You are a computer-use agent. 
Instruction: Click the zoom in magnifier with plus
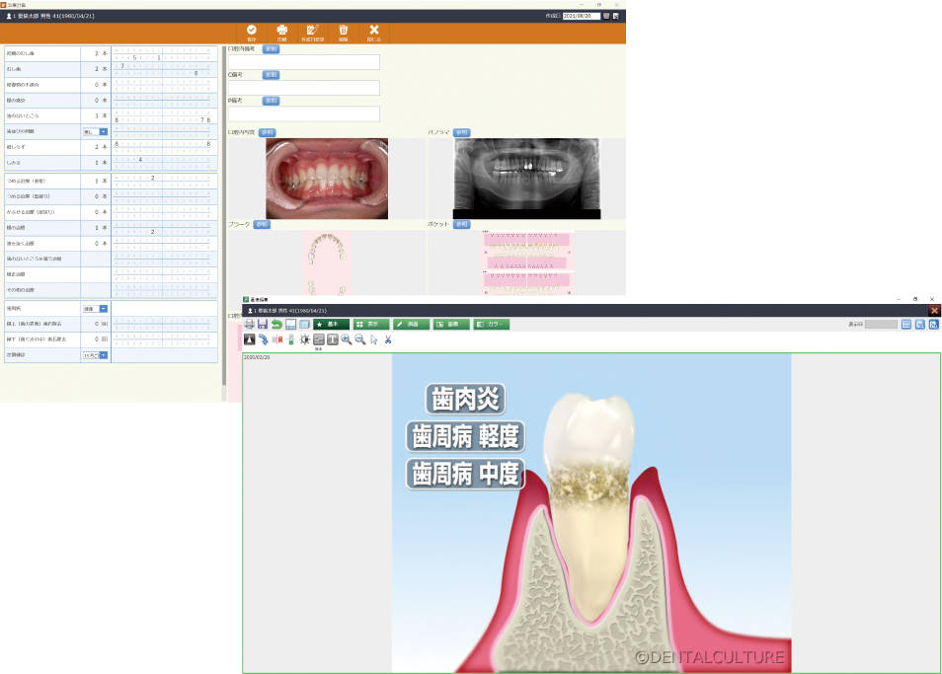click(x=347, y=339)
